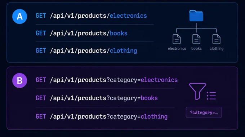Select GET /api/v1/products/books path line
This screenshot has height=137, width=245.
tap(81, 33)
